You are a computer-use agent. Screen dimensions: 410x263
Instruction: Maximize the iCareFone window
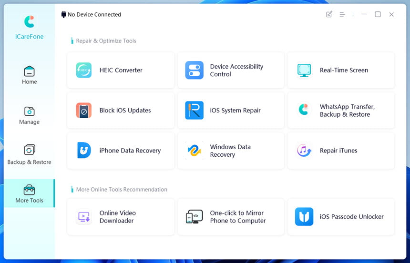click(378, 14)
